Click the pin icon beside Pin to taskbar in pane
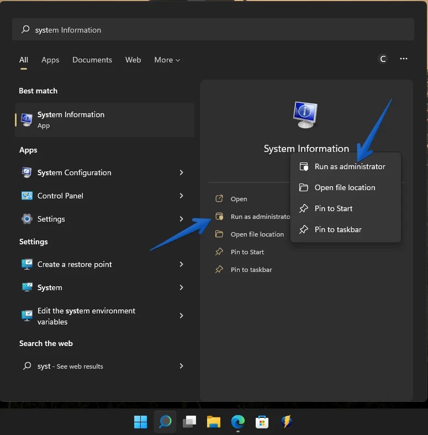Viewport: 428px width, 435px height. [219, 269]
